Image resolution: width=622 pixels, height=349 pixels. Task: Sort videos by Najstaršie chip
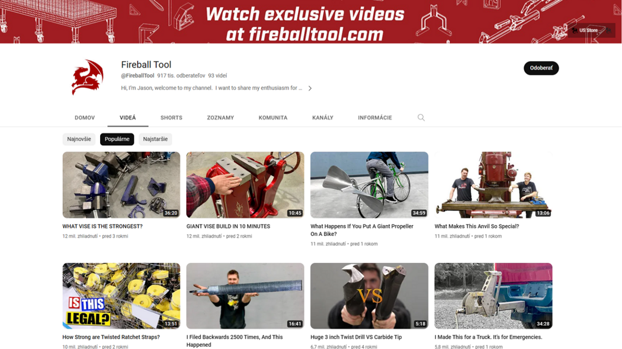pyautogui.click(x=155, y=139)
